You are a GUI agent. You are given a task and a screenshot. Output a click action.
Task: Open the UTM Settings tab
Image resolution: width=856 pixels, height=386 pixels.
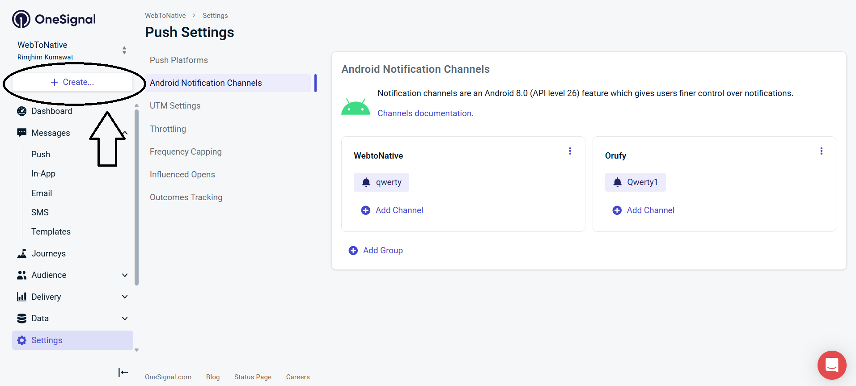[x=175, y=106]
